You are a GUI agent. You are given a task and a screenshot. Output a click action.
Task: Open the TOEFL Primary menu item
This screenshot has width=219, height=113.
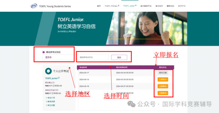(112, 6)
